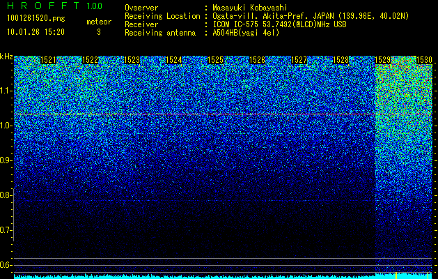Click the 1523 time marker
This screenshot has width=438, height=279.
click(132, 60)
